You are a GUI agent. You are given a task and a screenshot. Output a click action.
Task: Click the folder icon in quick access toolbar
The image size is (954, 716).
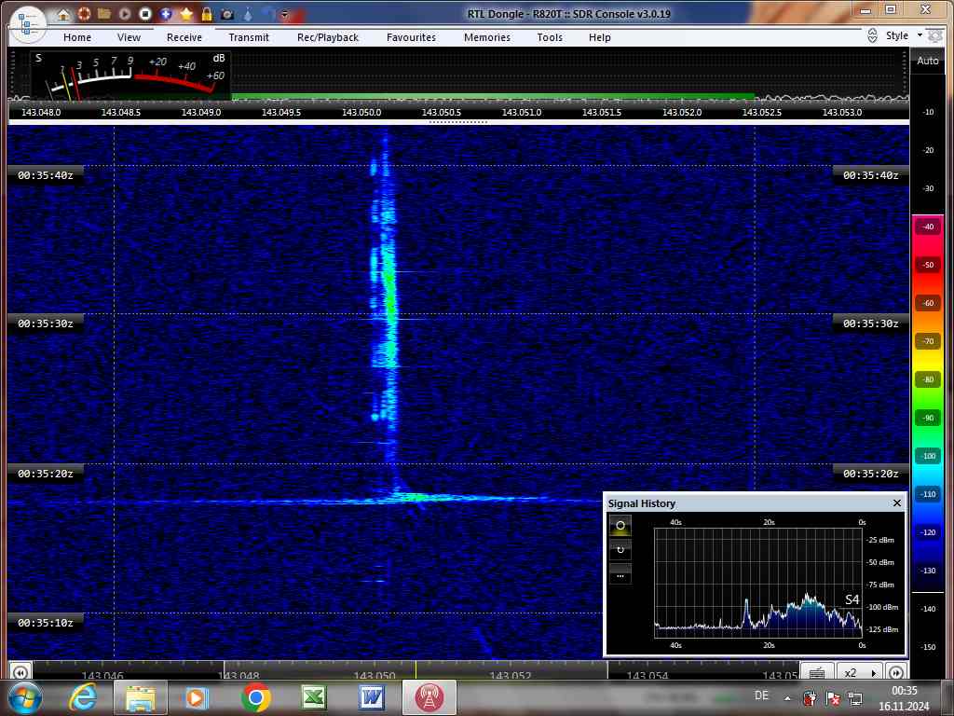104,13
